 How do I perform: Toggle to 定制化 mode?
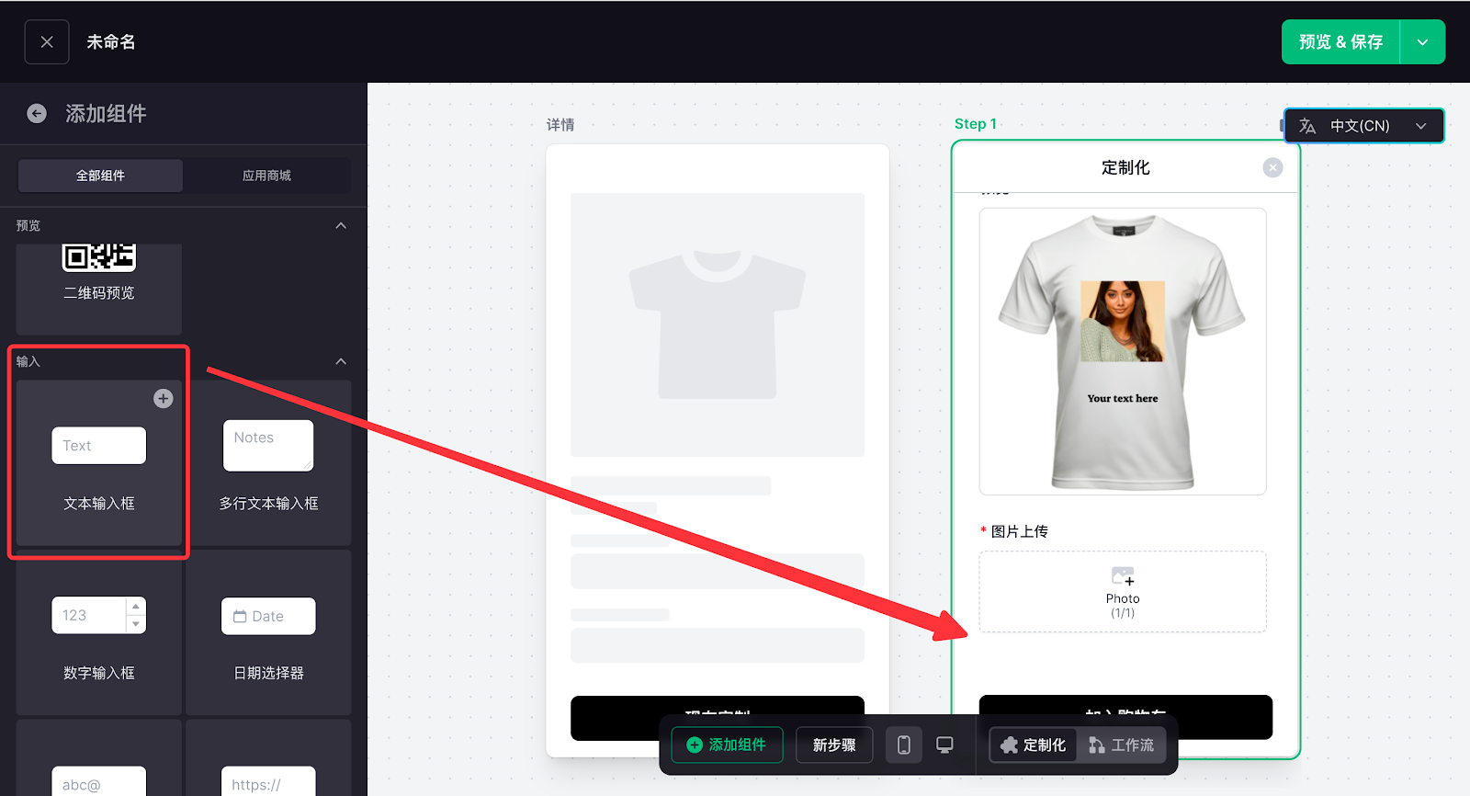pyautogui.click(x=1034, y=745)
